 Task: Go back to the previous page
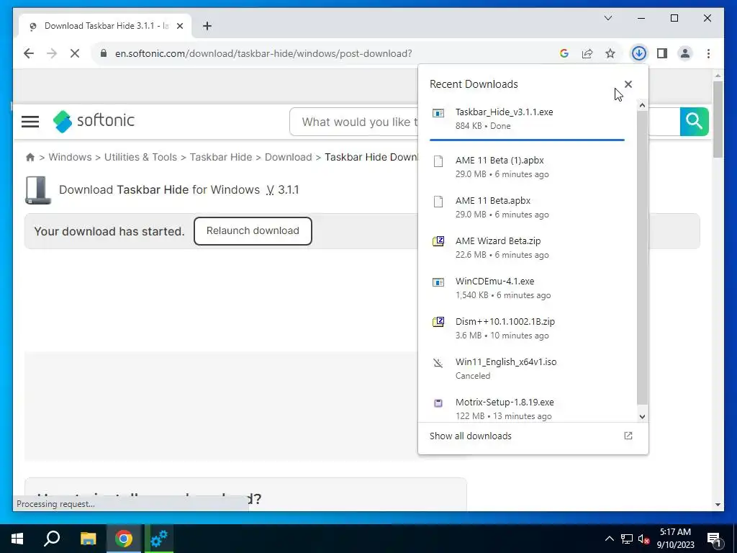tap(29, 53)
